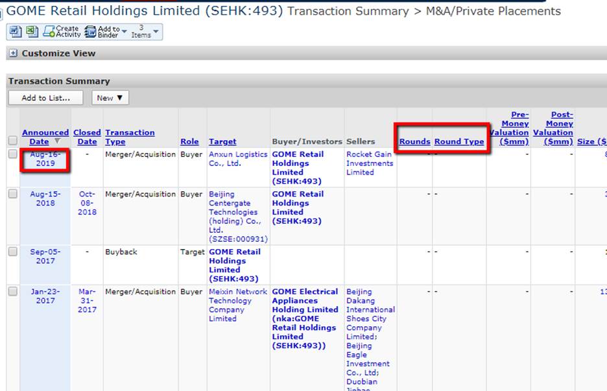Sort by Post-Money Valuation column

click(553, 128)
